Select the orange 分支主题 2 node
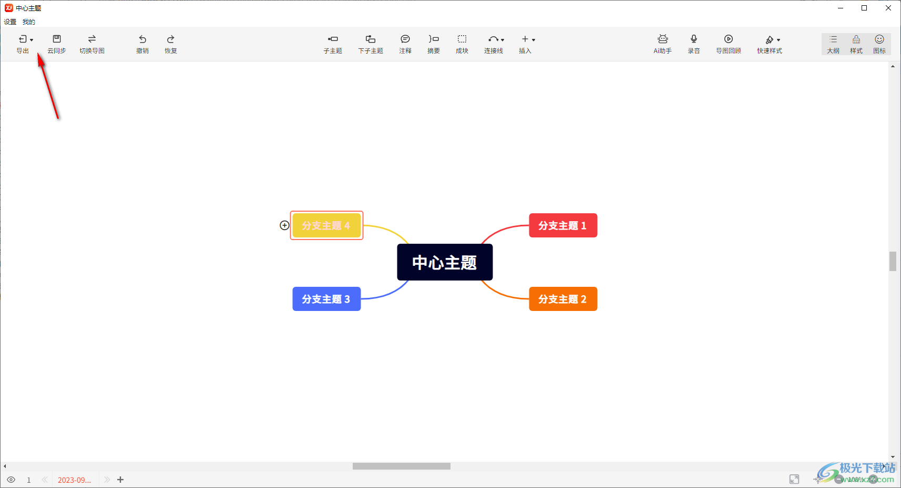 (x=563, y=299)
